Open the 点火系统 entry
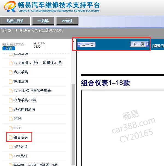164x166 pixels. point(21,72)
